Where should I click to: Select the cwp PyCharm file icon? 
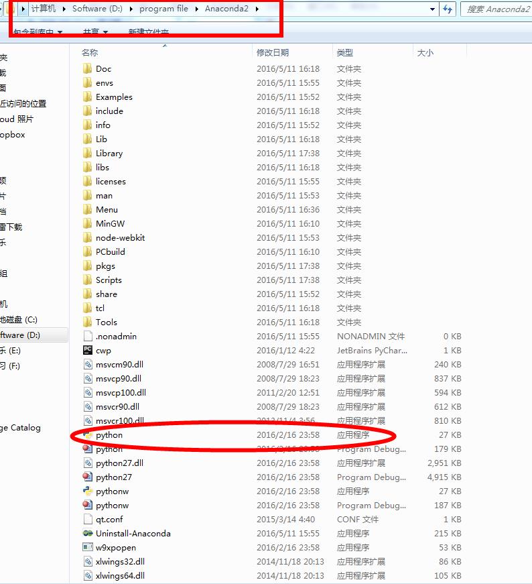[x=88, y=350]
